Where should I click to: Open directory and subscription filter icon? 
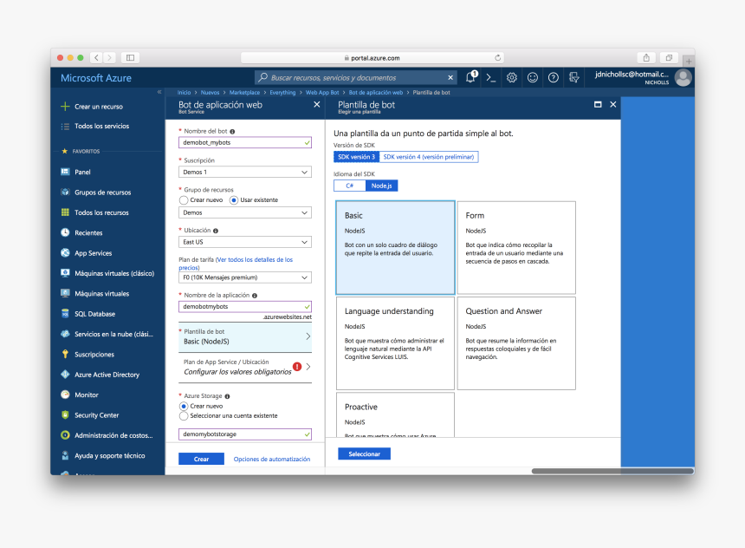(574, 77)
